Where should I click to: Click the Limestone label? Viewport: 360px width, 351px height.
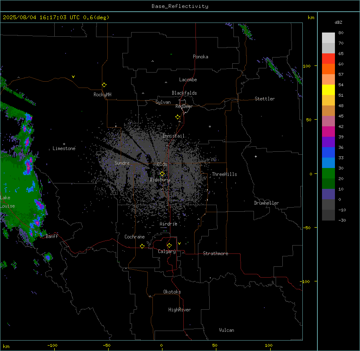tap(64, 148)
